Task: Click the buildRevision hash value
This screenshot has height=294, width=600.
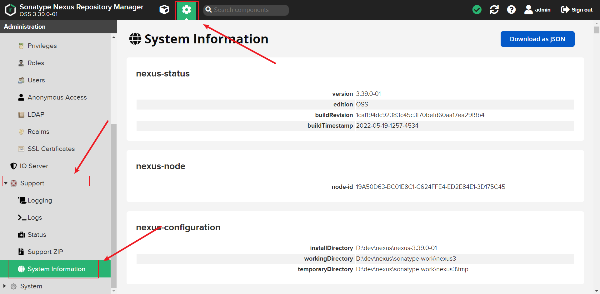Action: coord(420,115)
